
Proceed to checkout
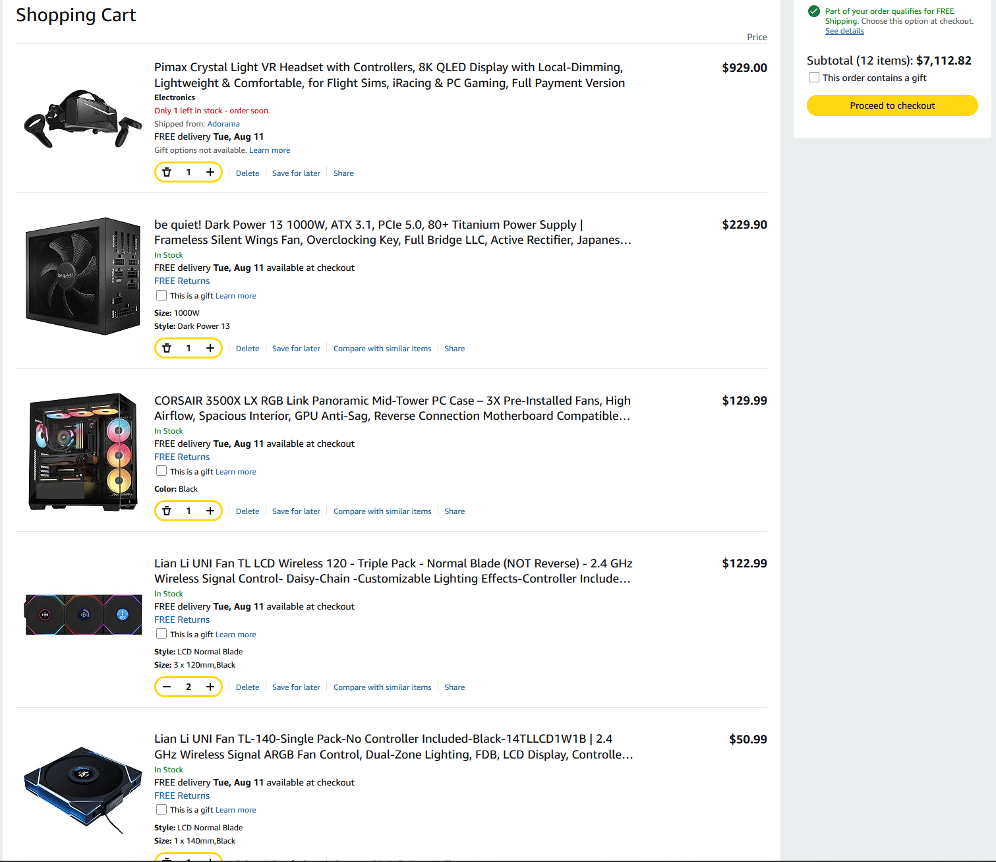click(x=892, y=105)
